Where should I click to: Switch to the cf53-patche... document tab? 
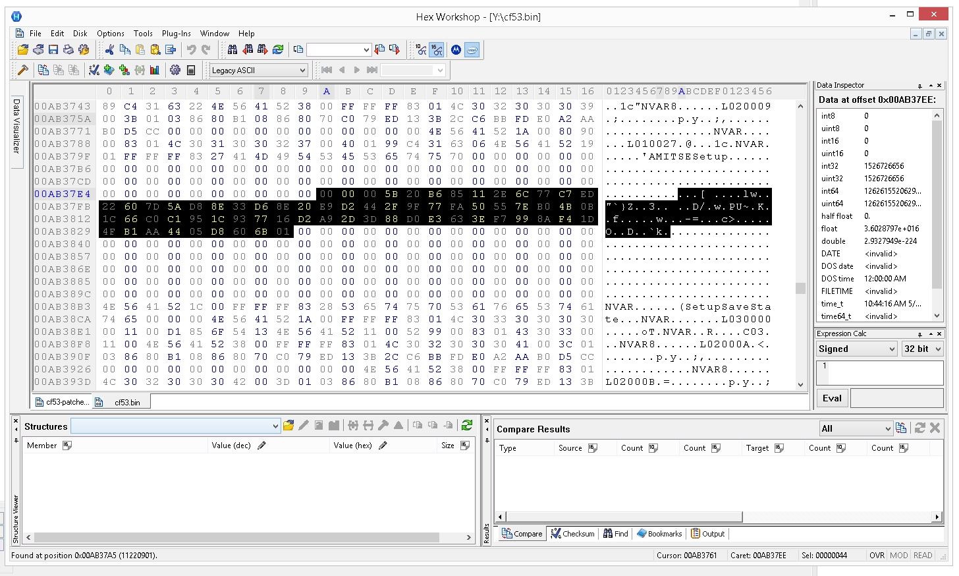61,402
